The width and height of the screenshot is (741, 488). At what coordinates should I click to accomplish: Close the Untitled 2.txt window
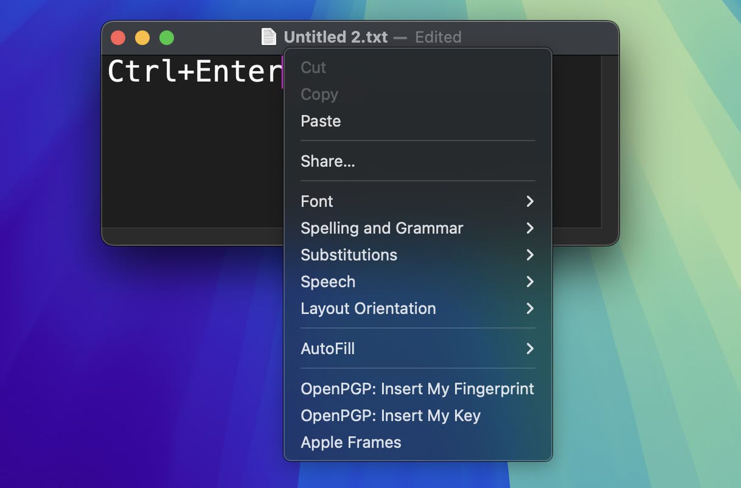118,38
